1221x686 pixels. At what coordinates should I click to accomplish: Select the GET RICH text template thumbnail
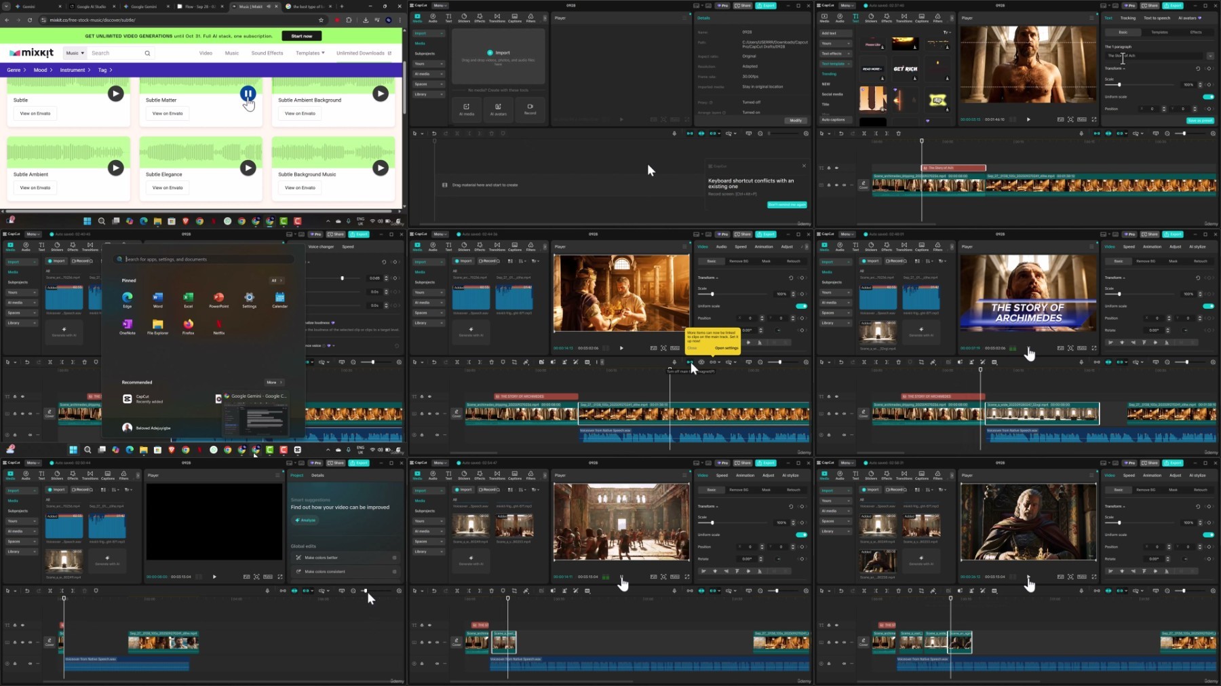pos(905,69)
